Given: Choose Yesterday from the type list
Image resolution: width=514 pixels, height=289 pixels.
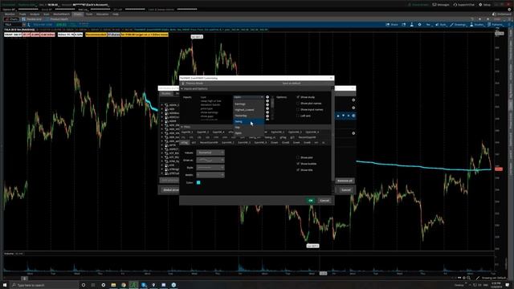Looking at the screenshot, I should [x=248, y=116].
